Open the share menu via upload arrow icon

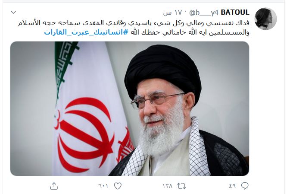click(x=54, y=186)
